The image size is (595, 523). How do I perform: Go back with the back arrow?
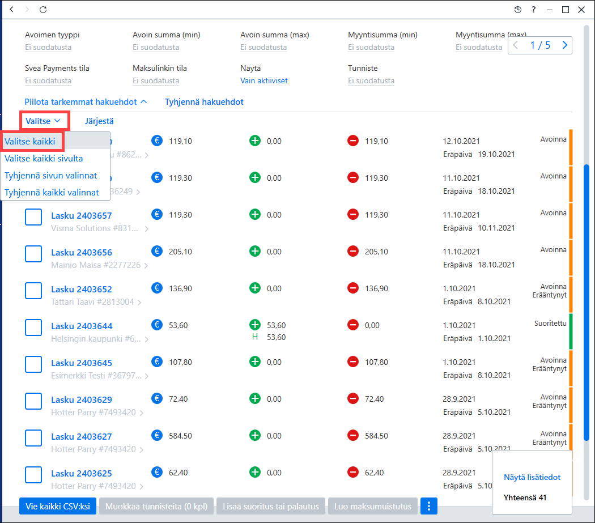(x=12, y=10)
